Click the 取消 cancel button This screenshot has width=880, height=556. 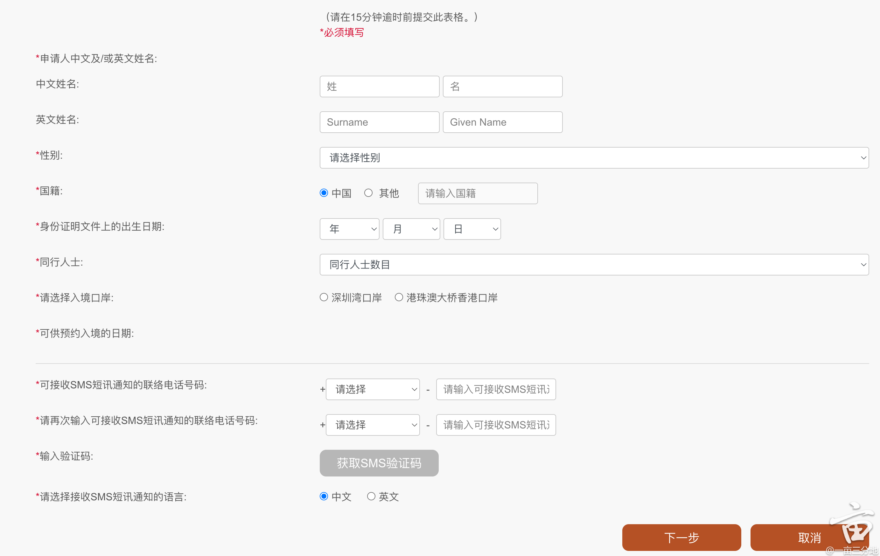[x=809, y=537]
